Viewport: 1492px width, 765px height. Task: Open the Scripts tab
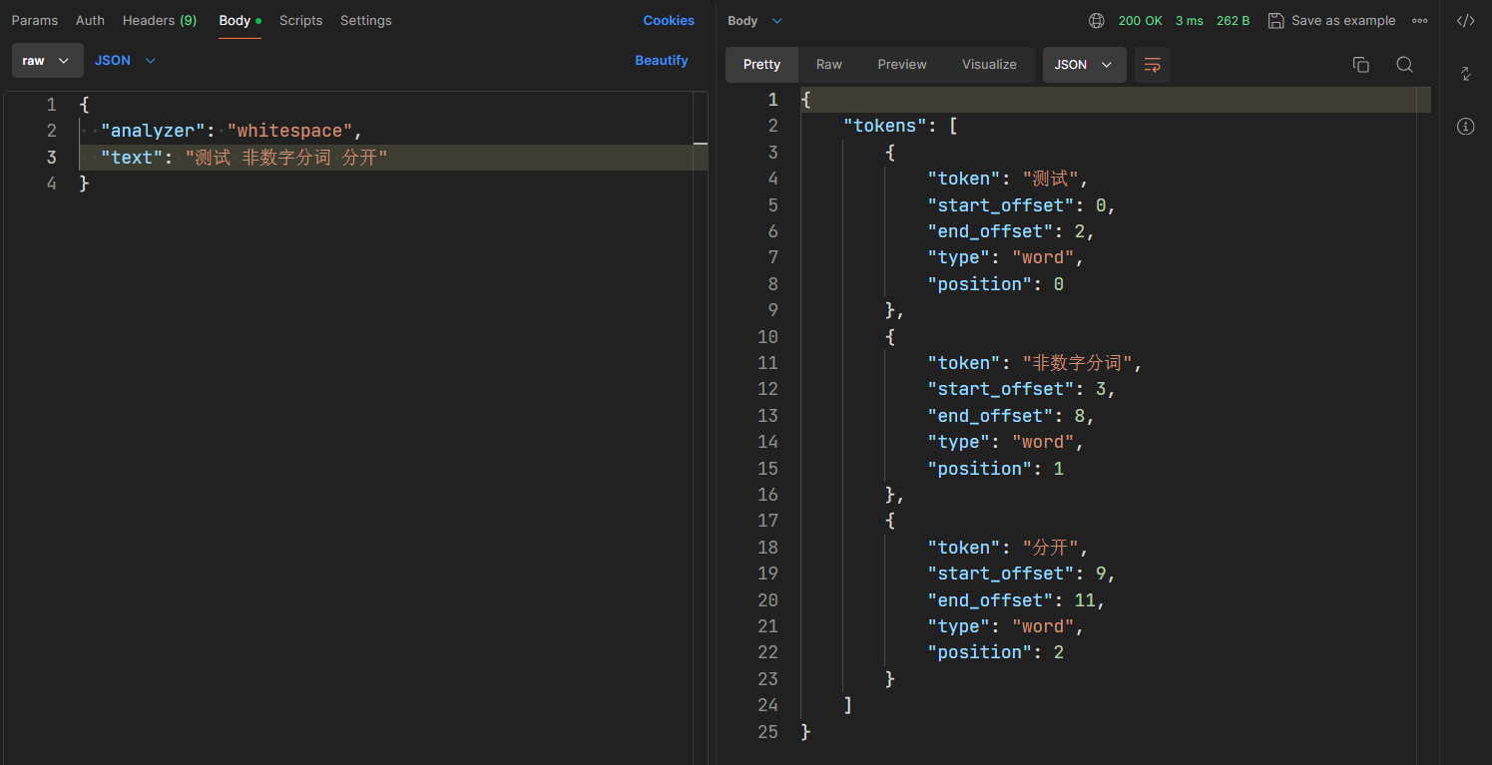tap(300, 20)
